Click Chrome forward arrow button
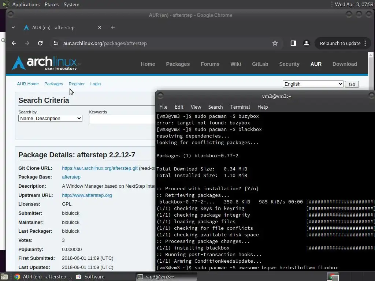 27,43
